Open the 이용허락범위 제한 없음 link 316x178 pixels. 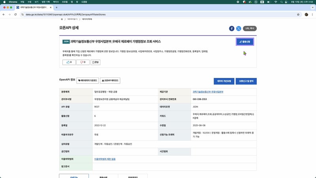tap(105, 159)
